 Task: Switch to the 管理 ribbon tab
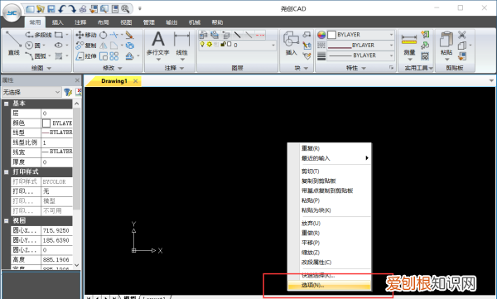point(148,22)
